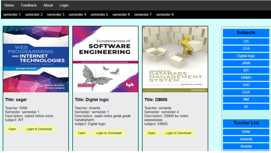This screenshot has width=271, height=153.
Task: Filter notes by semester 7
Action: [143, 15]
